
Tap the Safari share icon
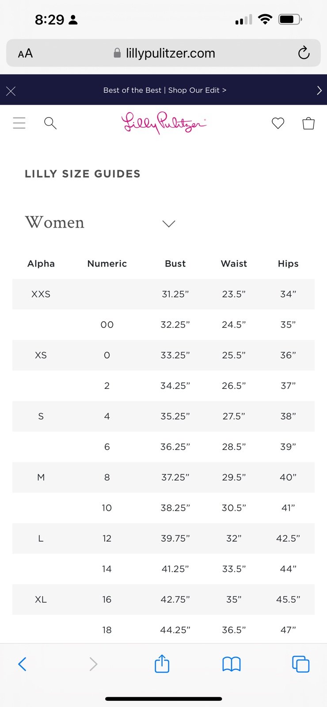[x=162, y=663]
